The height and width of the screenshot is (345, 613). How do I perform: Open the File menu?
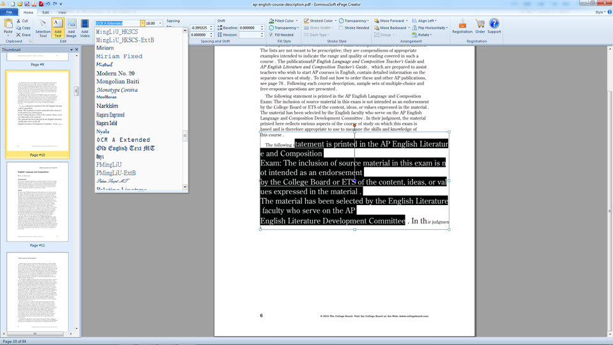click(9, 12)
